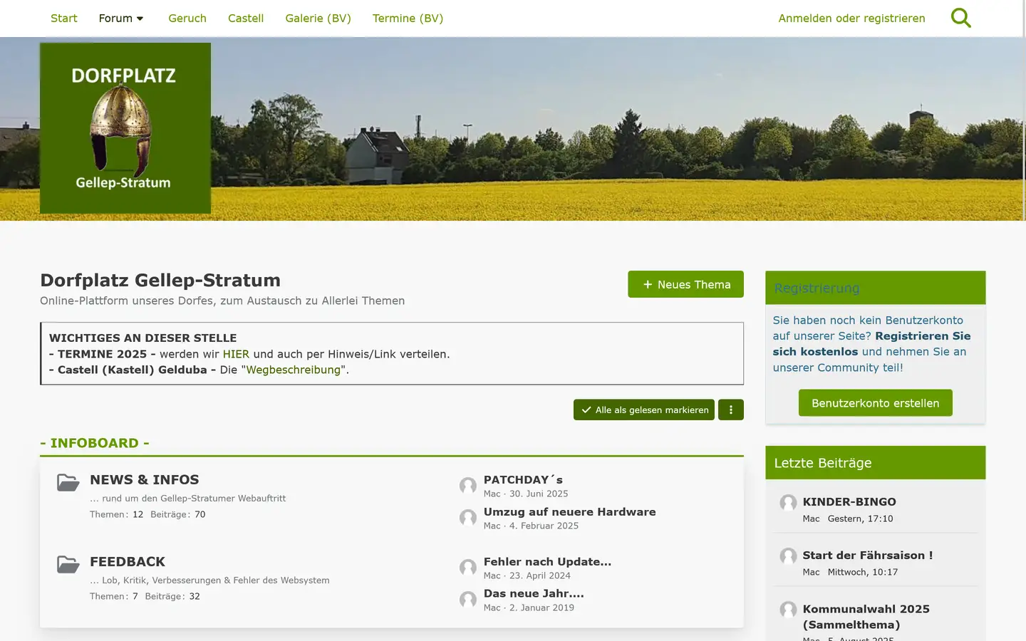Click the FEEDBACK folder icon
Image resolution: width=1026 pixels, height=641 pixels.
pyautogui.click(x=68, y=564)
